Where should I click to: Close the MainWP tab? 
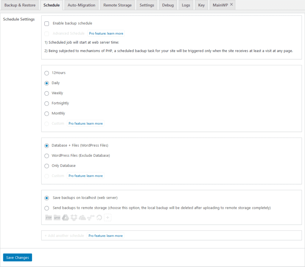[x=231, y=4]
